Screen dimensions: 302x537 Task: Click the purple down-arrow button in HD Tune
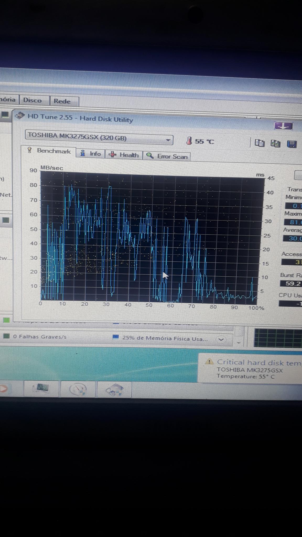(283, 126)
